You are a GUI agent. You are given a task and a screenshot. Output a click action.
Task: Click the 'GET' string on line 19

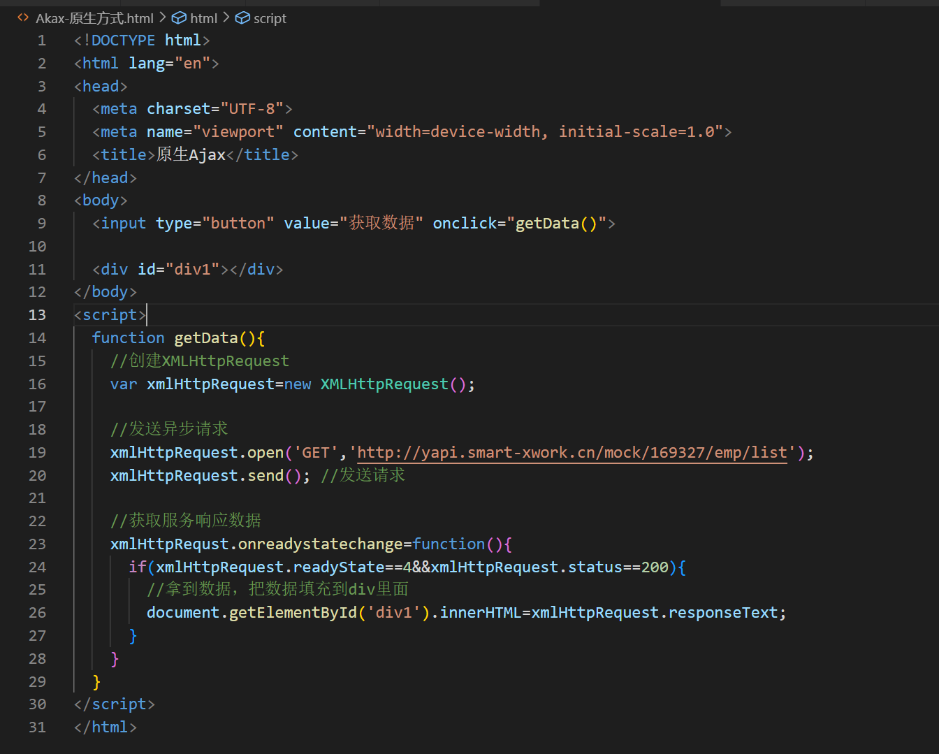[x=316, y=453]
